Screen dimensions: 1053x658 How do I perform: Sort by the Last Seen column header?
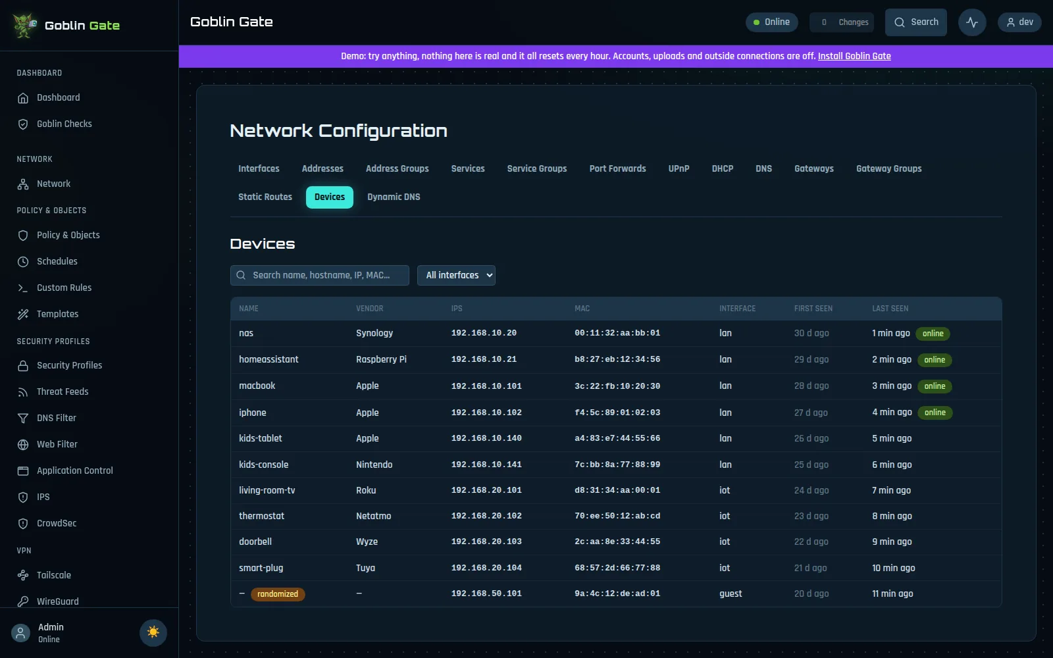point(890,309)
